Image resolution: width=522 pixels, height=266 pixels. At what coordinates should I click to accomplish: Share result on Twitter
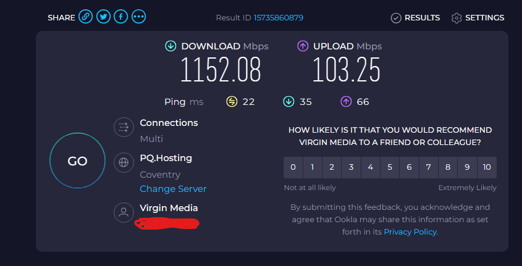click(x=104, y=17)
